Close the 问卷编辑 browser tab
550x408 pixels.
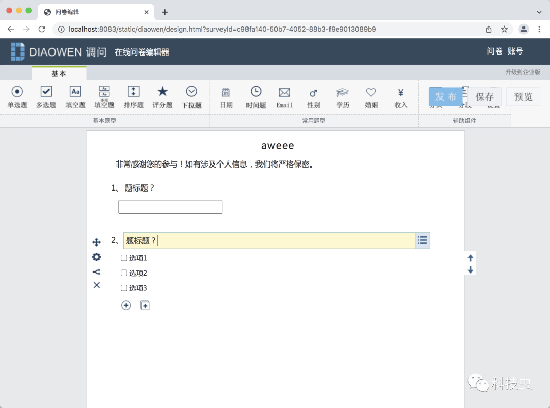[146, 12]
